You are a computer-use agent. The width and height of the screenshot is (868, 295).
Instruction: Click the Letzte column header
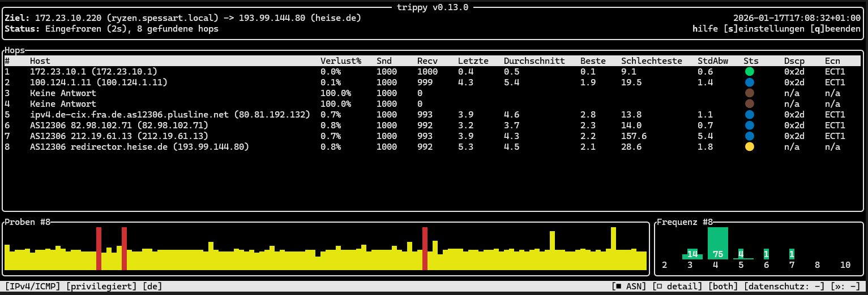pos(473,61)
